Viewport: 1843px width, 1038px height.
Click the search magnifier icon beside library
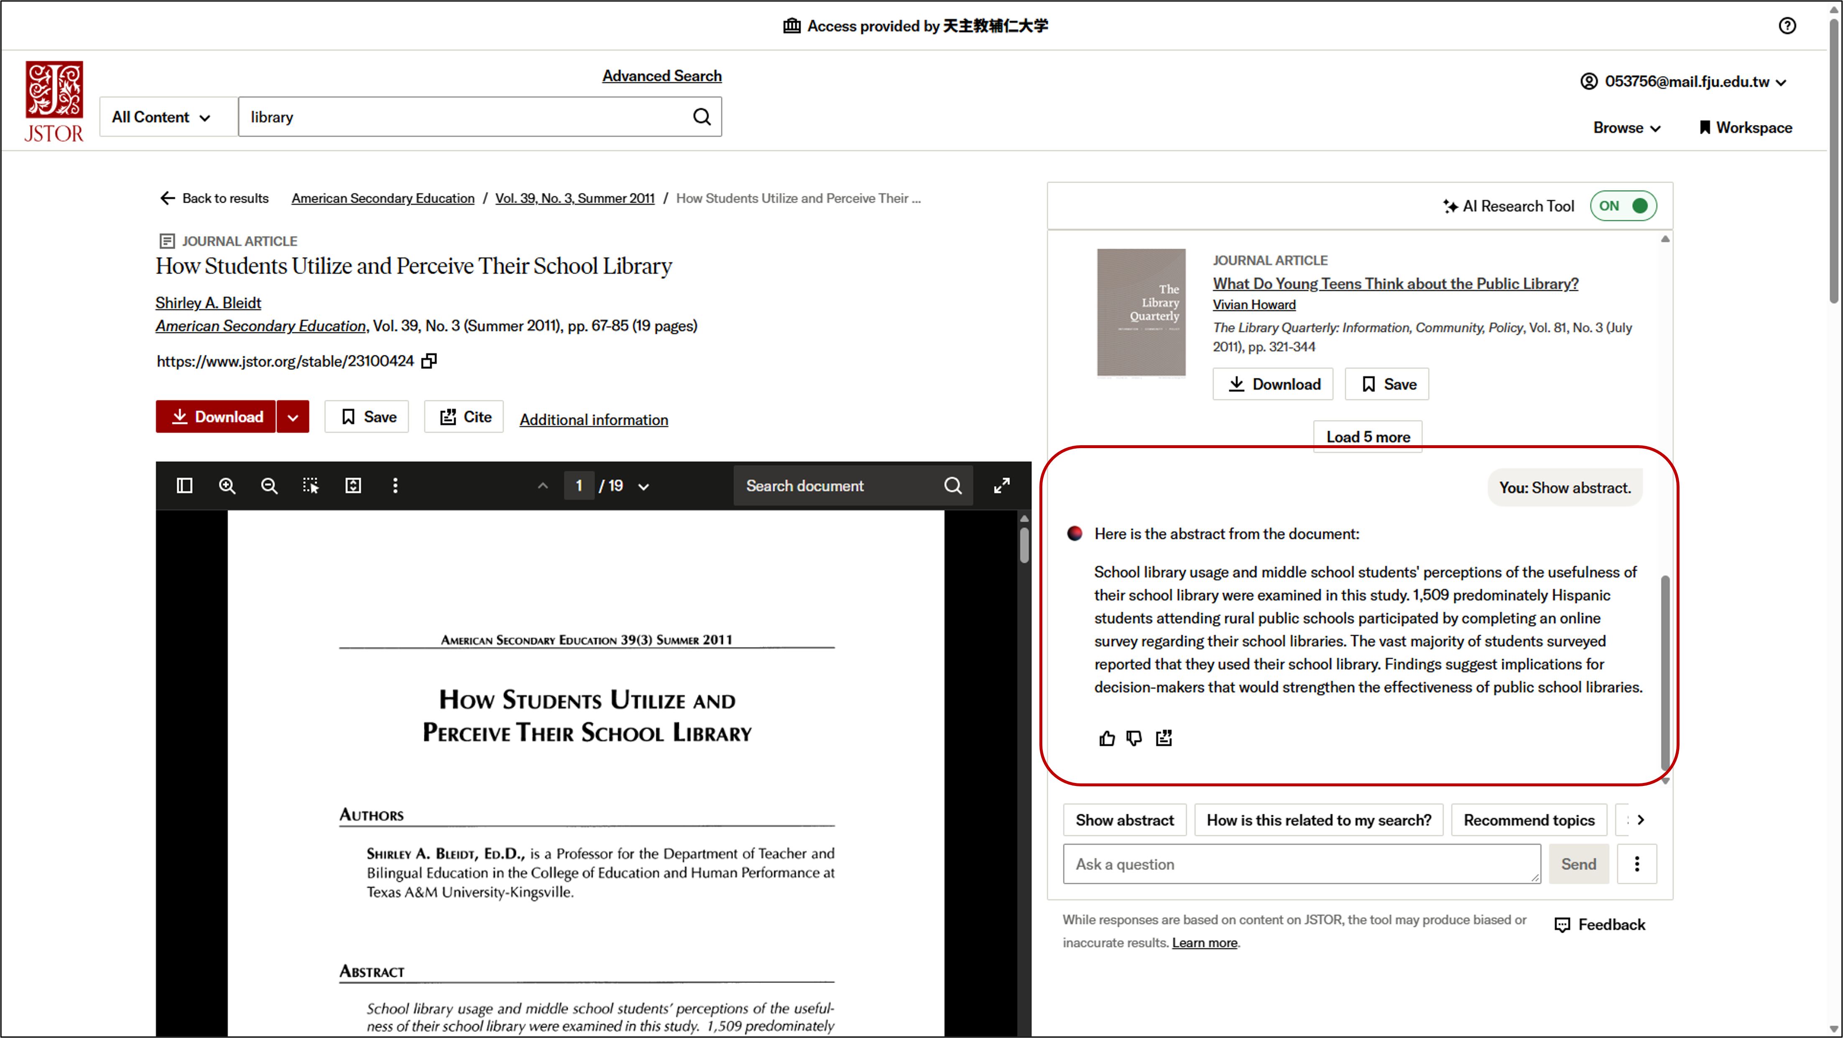[x=702, y=117]
